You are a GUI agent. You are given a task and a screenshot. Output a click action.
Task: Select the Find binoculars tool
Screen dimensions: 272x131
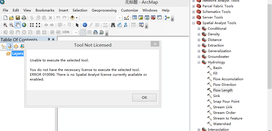pyautogui.click(x=113, y=25)
